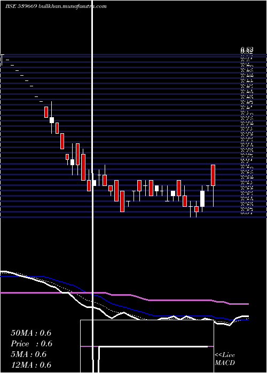Click the white vertical crosshair line
267x373 pixels.
92,186
